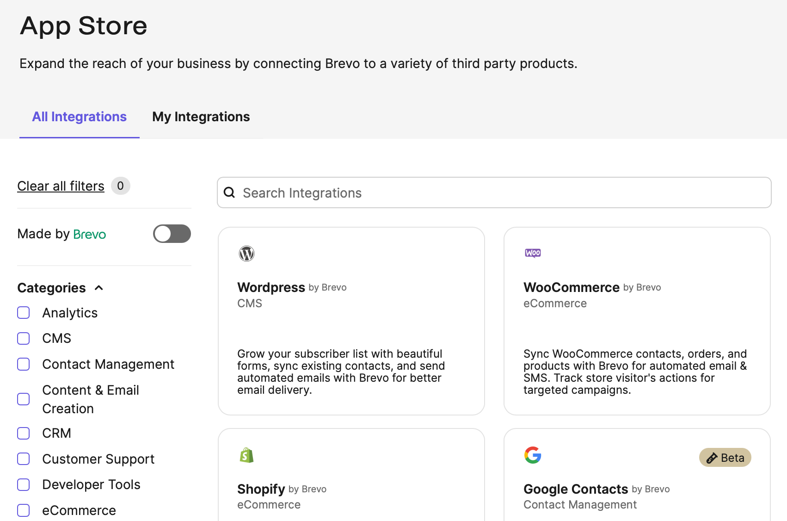Switch to the My Integrations tab
787x521 pixels.
[201, 117]
